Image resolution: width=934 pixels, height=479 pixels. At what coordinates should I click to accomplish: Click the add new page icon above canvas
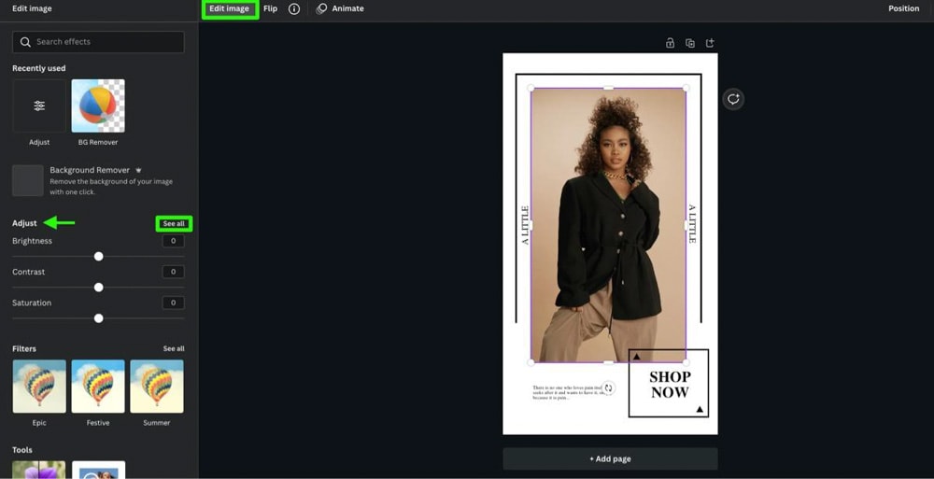[x=710, y=43]
